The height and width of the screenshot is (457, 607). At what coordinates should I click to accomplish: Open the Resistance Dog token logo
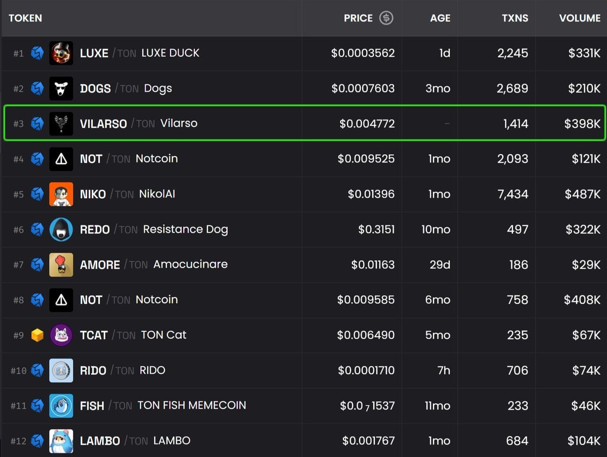click(61, 230)
